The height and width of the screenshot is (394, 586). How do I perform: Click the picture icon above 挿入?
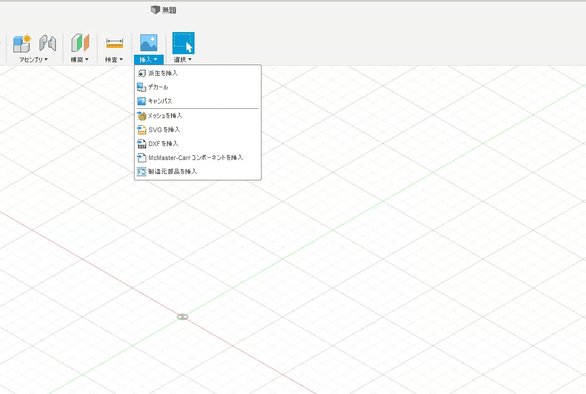(149, 42)
